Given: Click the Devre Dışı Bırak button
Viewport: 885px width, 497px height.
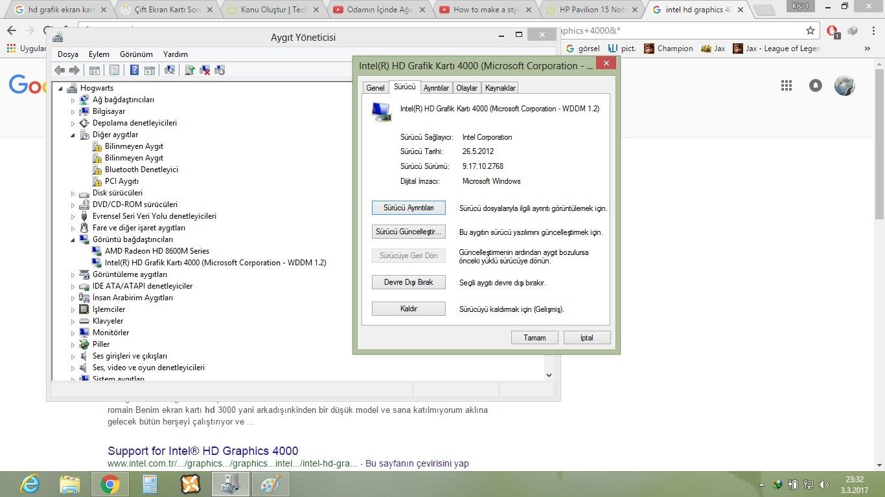Looking at the screenshot, I should pyautogui.click(x=409, y=282).
